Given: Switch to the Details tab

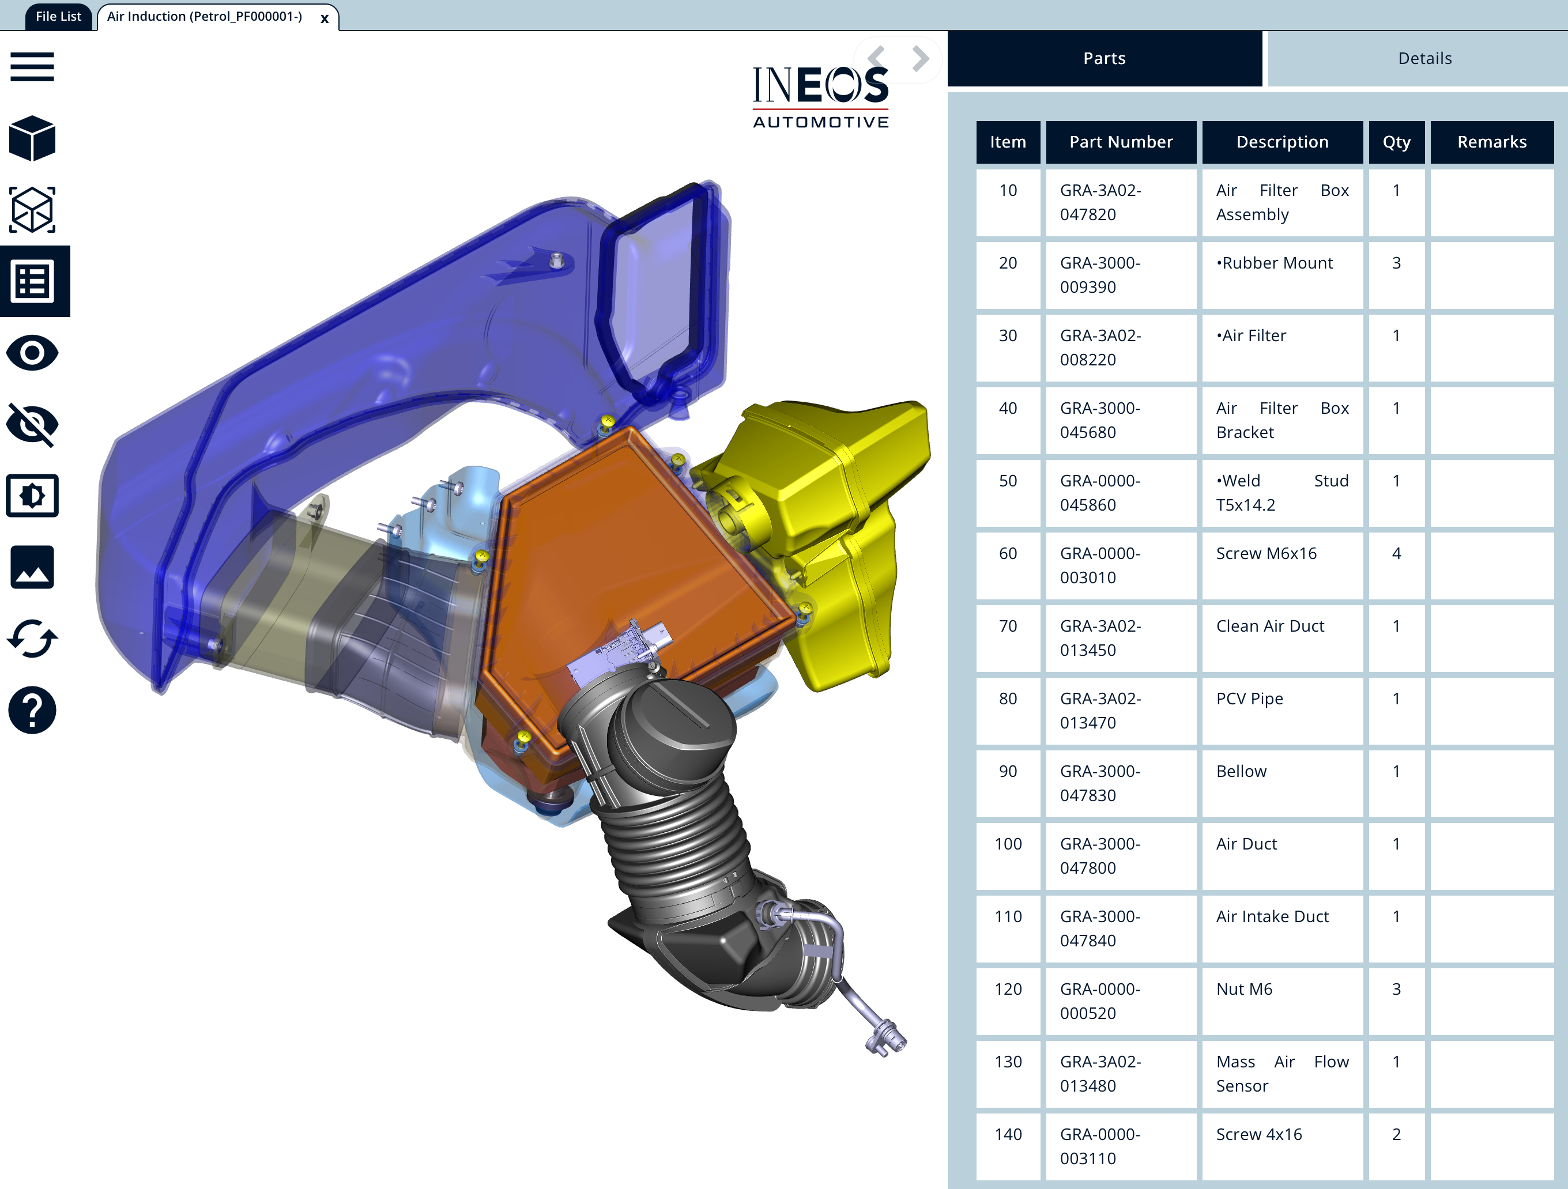Looking at the screenshot, I should [x=1424, y=58].
